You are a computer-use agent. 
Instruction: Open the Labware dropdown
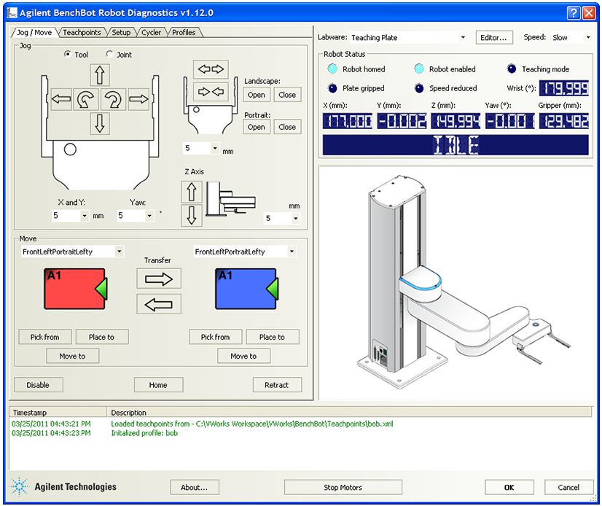[463, 38]
